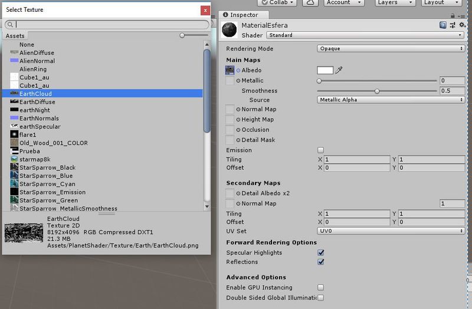Click the Detail Albedo x2 slot box
Image resolution: width=472 pixels, height=309 pixels.
pyautogui.click(x=230, y=193)
